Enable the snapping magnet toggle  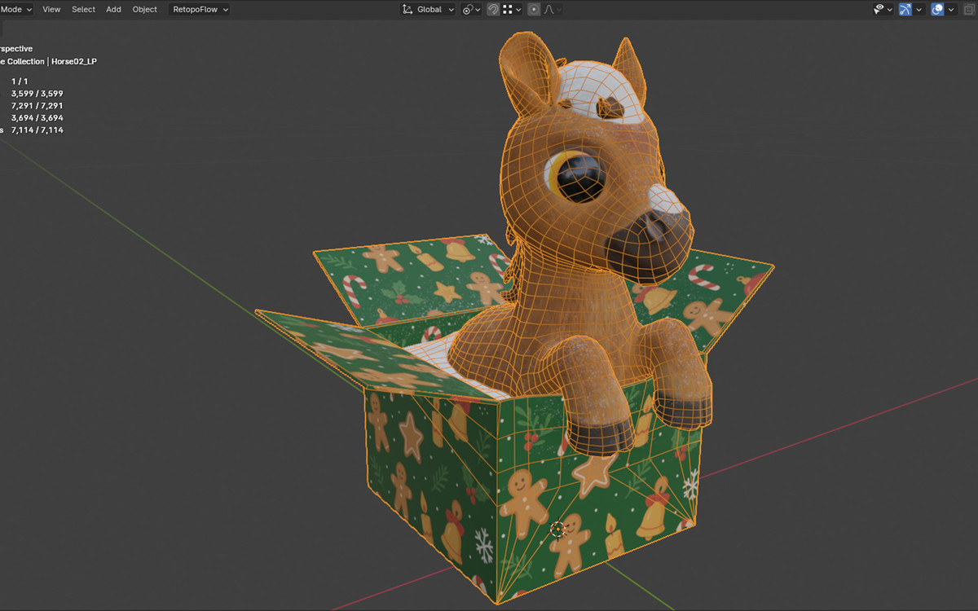(x=493, y=9)
